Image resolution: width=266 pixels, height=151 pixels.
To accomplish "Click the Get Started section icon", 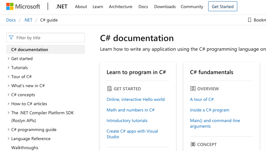I will (x=109, y=89).
